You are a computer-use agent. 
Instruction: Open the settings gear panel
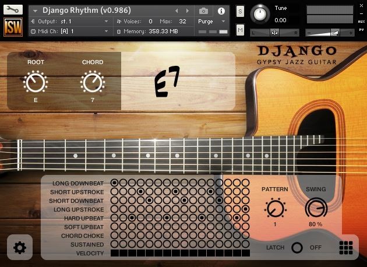20,247
